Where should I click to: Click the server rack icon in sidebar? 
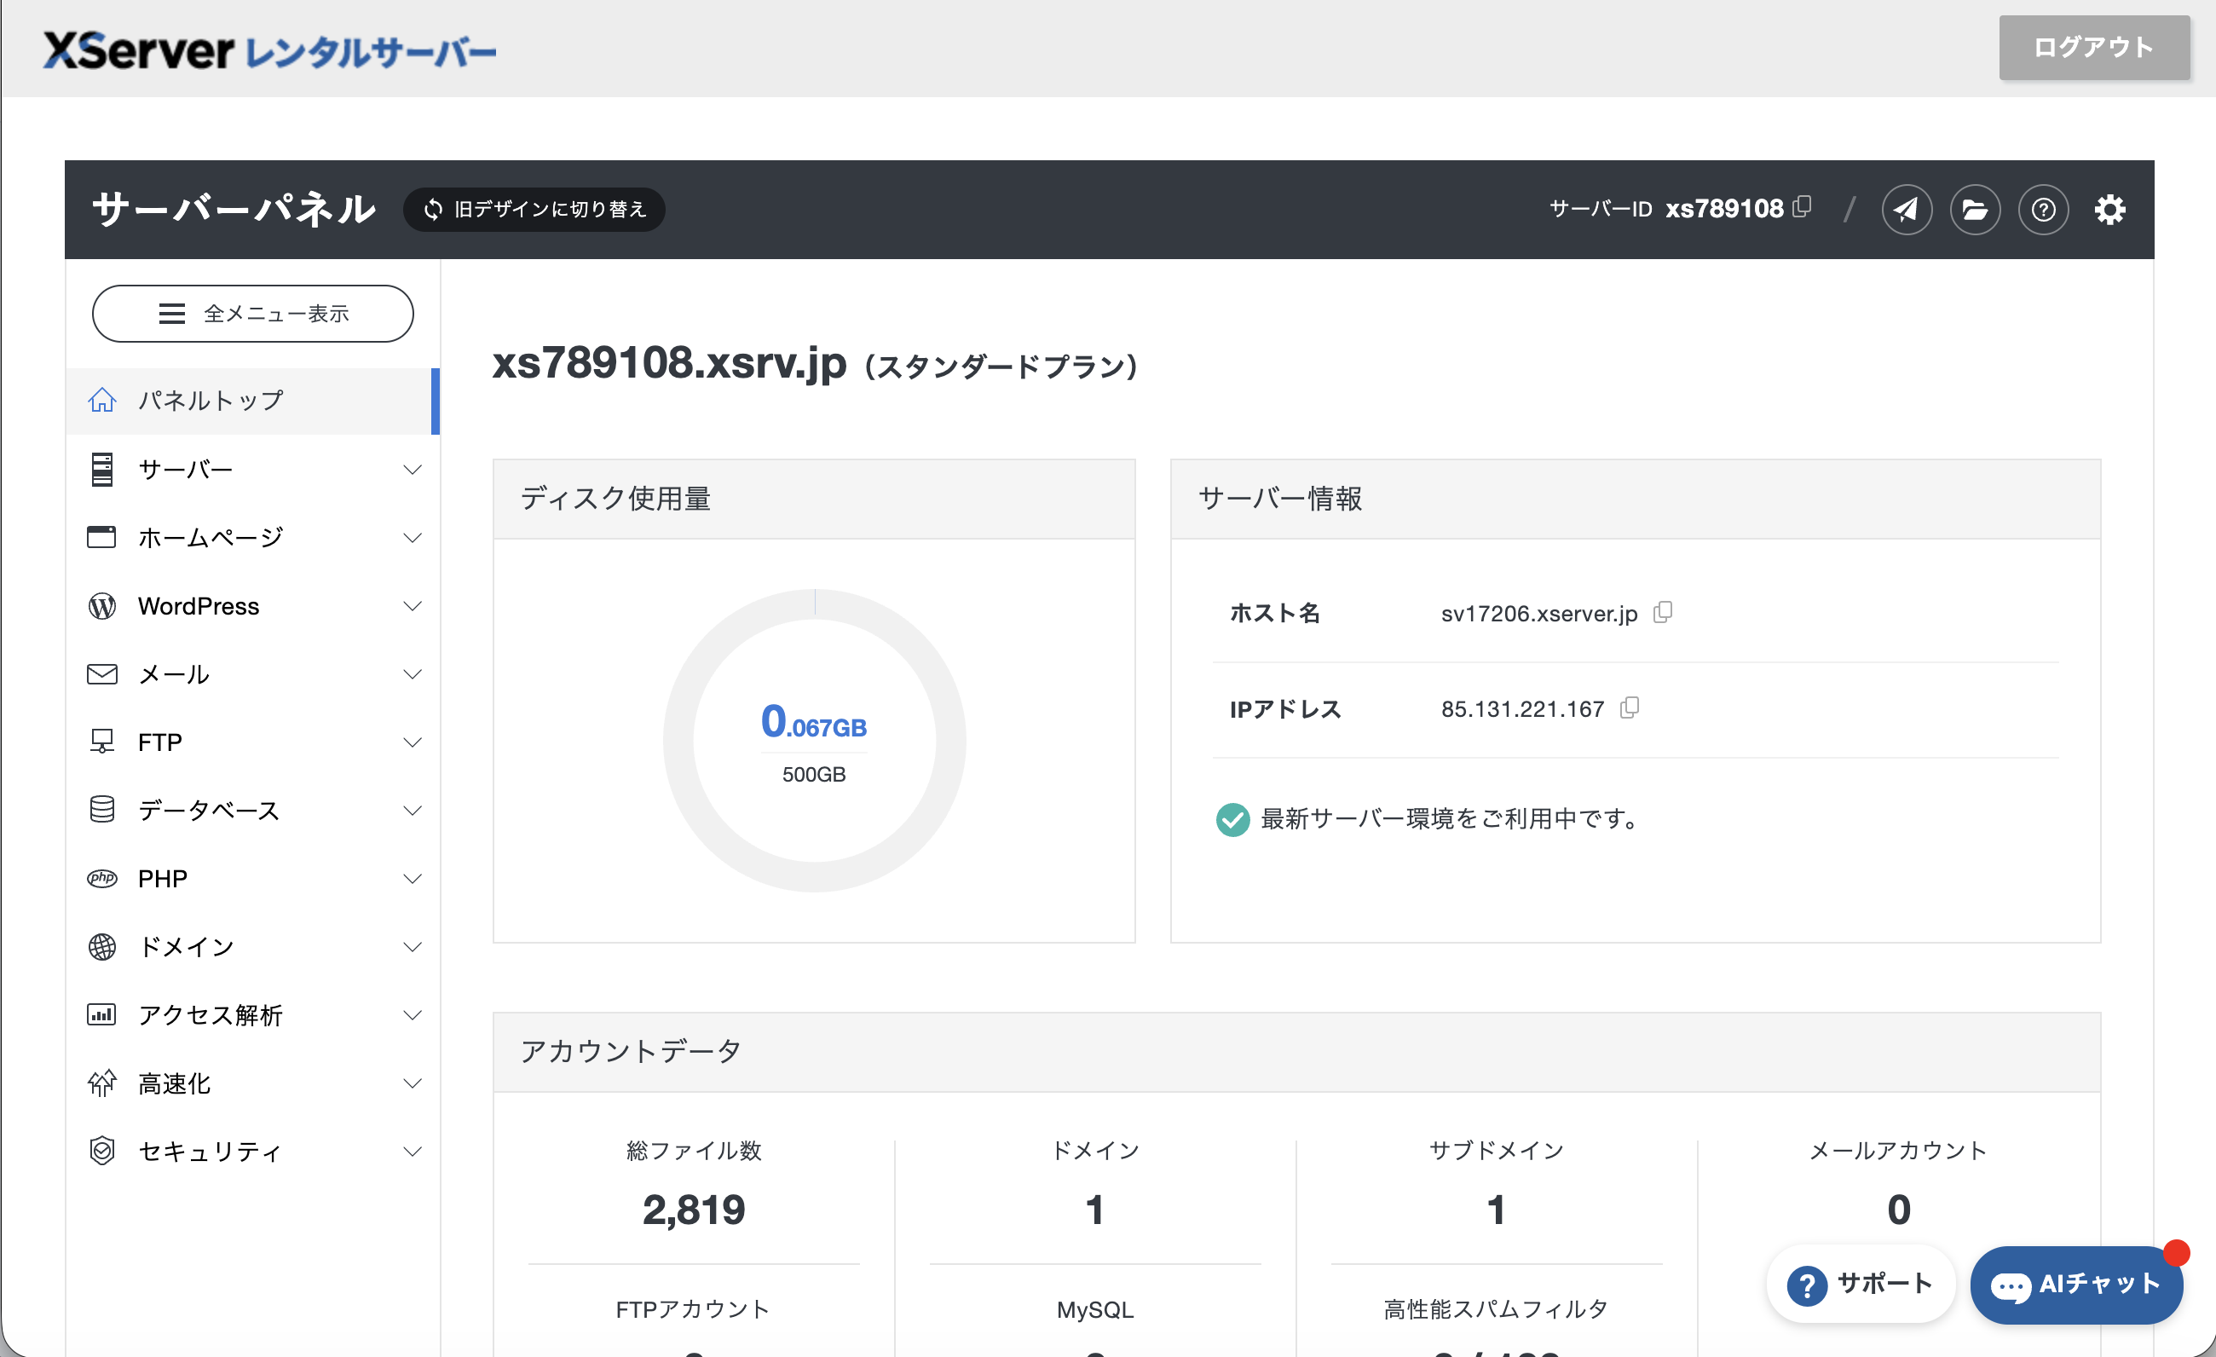[x=101, y=470]
